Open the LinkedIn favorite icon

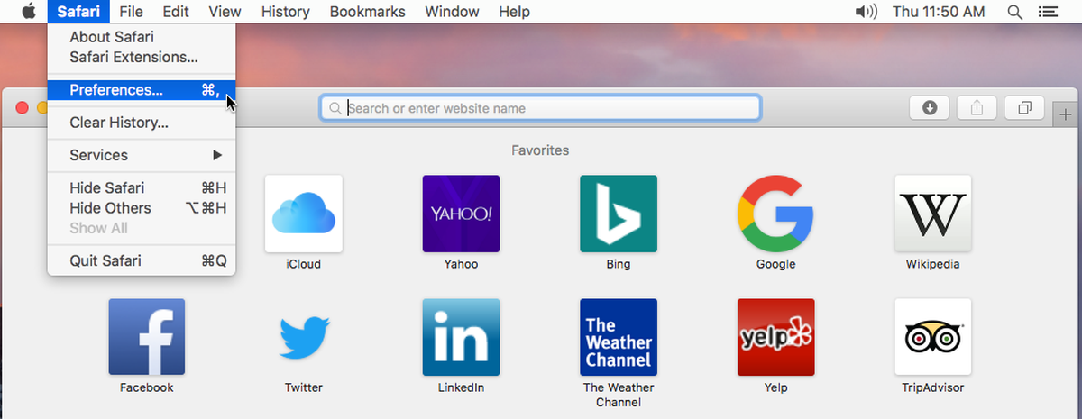pyautogui.click(x=461, y=336)
